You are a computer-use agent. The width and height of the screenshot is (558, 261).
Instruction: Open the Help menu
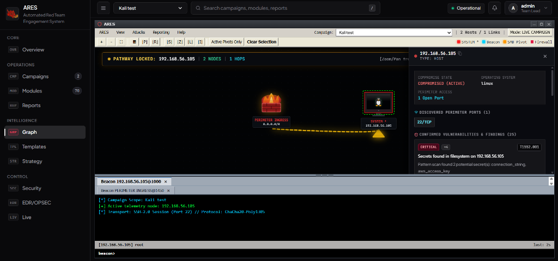pos(181,32)
